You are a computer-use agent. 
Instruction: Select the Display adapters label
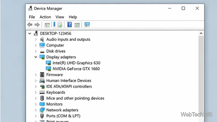point(61,57)
